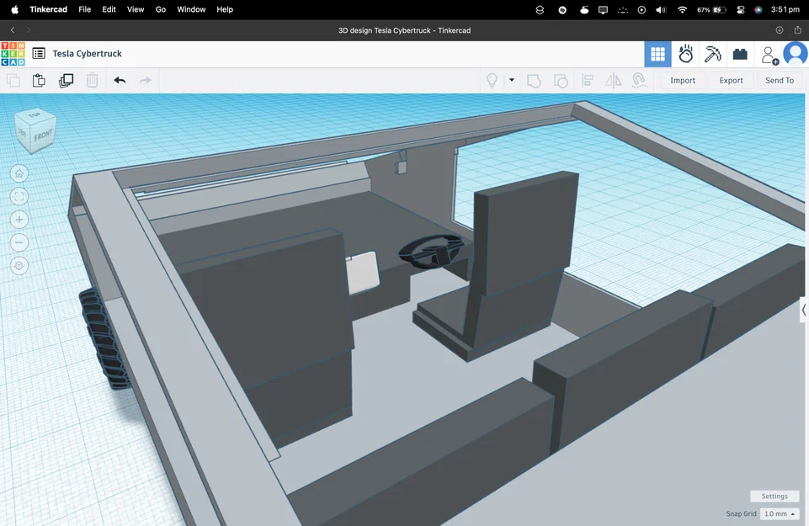The width and height of the screenshot is (809, 526).
Task: Open the Snap Grid 1.0 mm dropdown
Action: tap(779, 513)
